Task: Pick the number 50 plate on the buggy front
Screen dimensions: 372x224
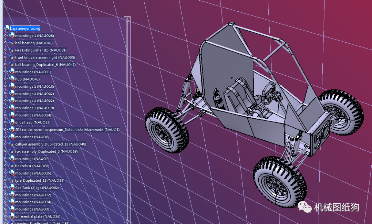Action: click(321, 135)
